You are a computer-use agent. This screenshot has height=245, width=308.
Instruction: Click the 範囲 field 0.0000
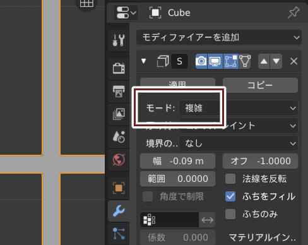[177, 179]
